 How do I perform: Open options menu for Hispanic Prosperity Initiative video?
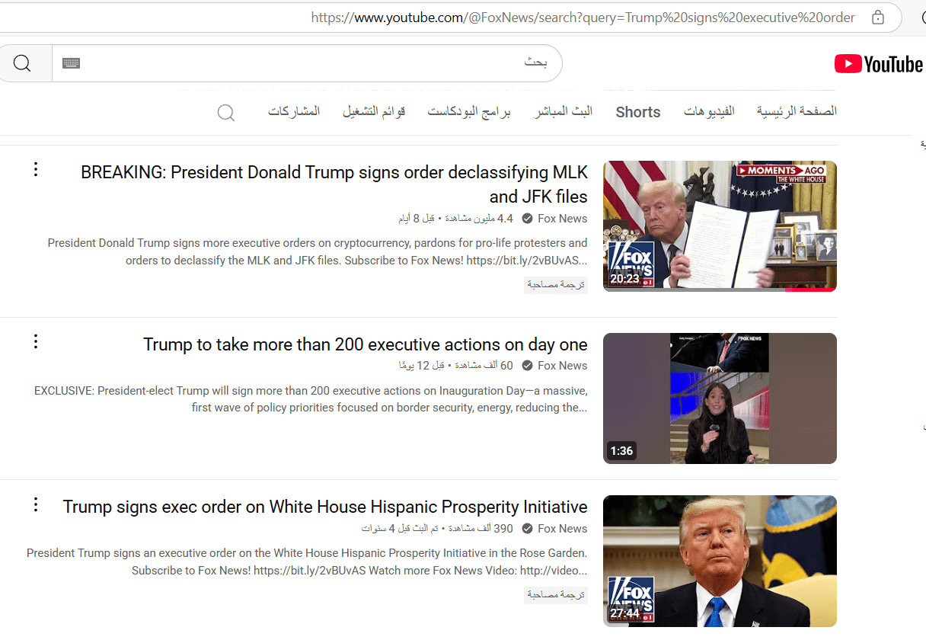coord(35,504)
